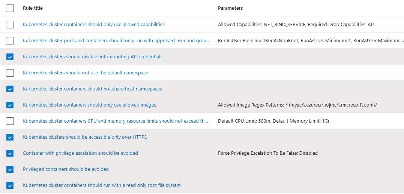This screenshot has width=404, height=194.
Task: Open 'Privileged containers should be avoided' link
Action: coord(66,169)
